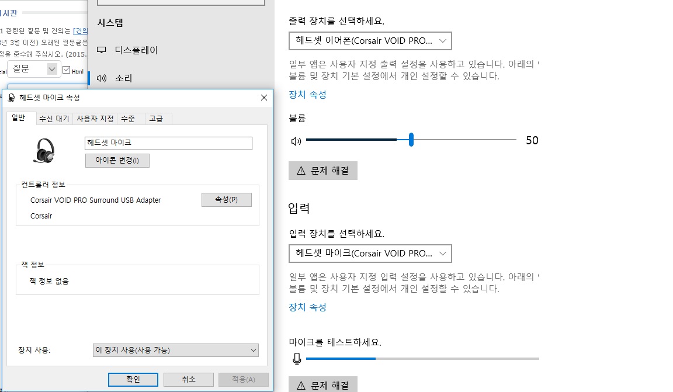Expand the 장치 사용 device usage dropdown

(175, 351)
